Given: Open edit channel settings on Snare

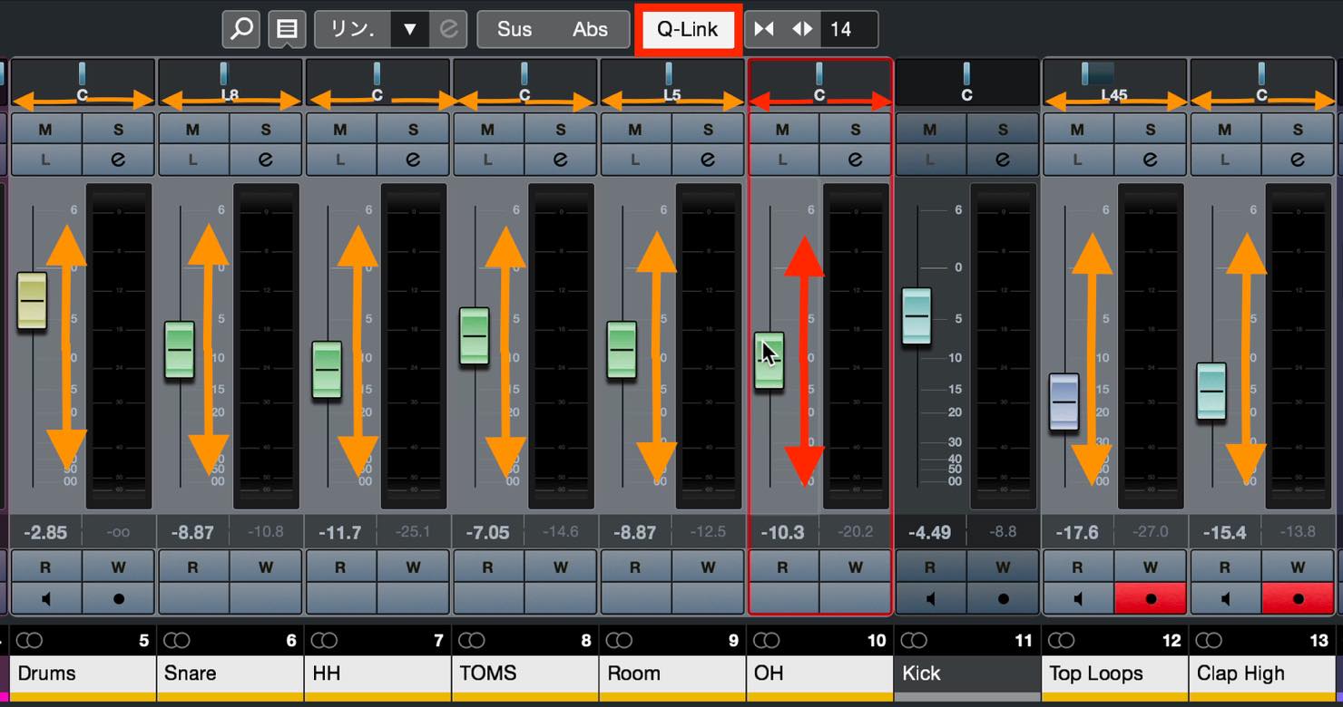Looking at the screenshot, I should [266, 160].
